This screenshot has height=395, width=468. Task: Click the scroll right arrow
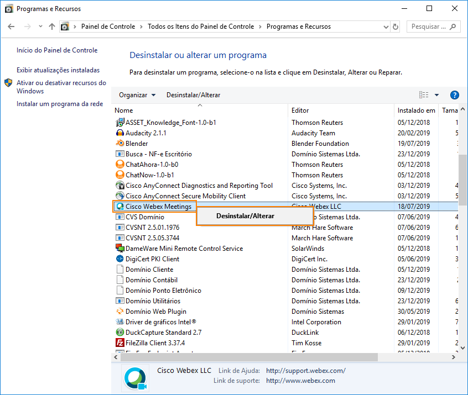pos(454,357)
